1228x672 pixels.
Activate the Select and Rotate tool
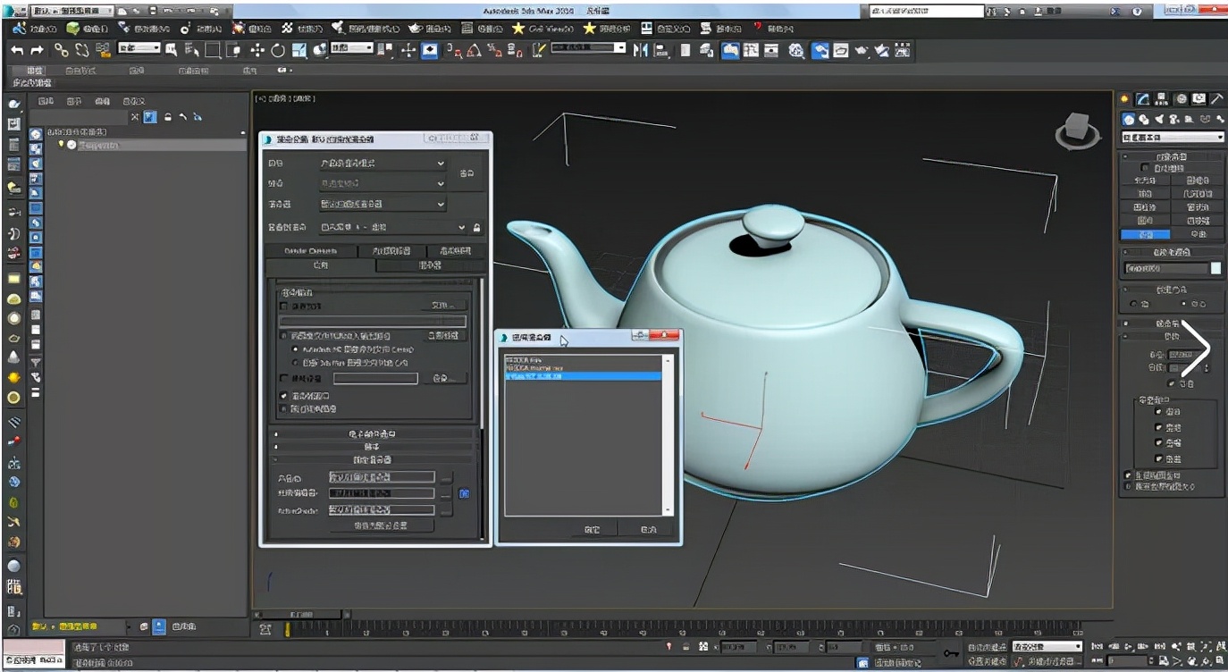(x=278, y=51)
